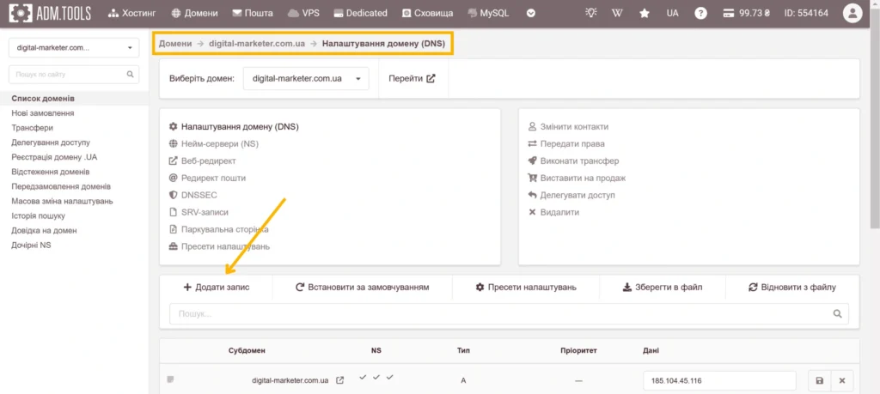Click the Перейти external link button
Screen dimensions: 880x394
tap(412, 78)
